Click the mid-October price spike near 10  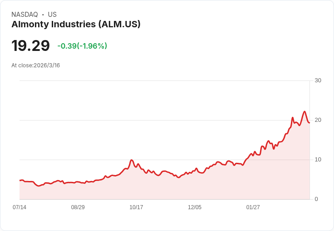(132, 160)
